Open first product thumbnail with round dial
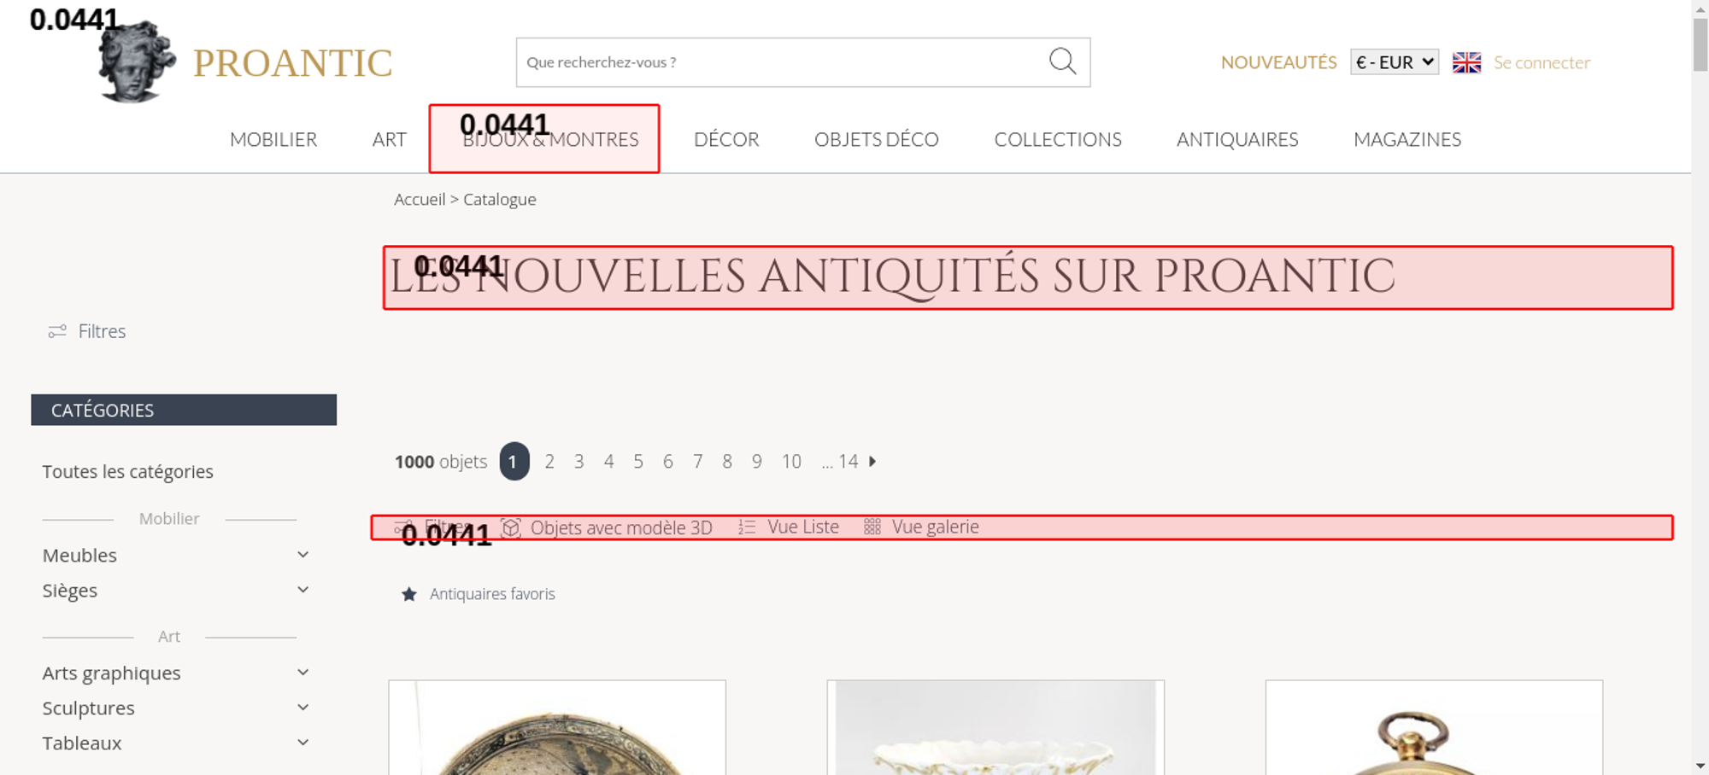This screenshot has height=775, width=1709. click(557, 728)
